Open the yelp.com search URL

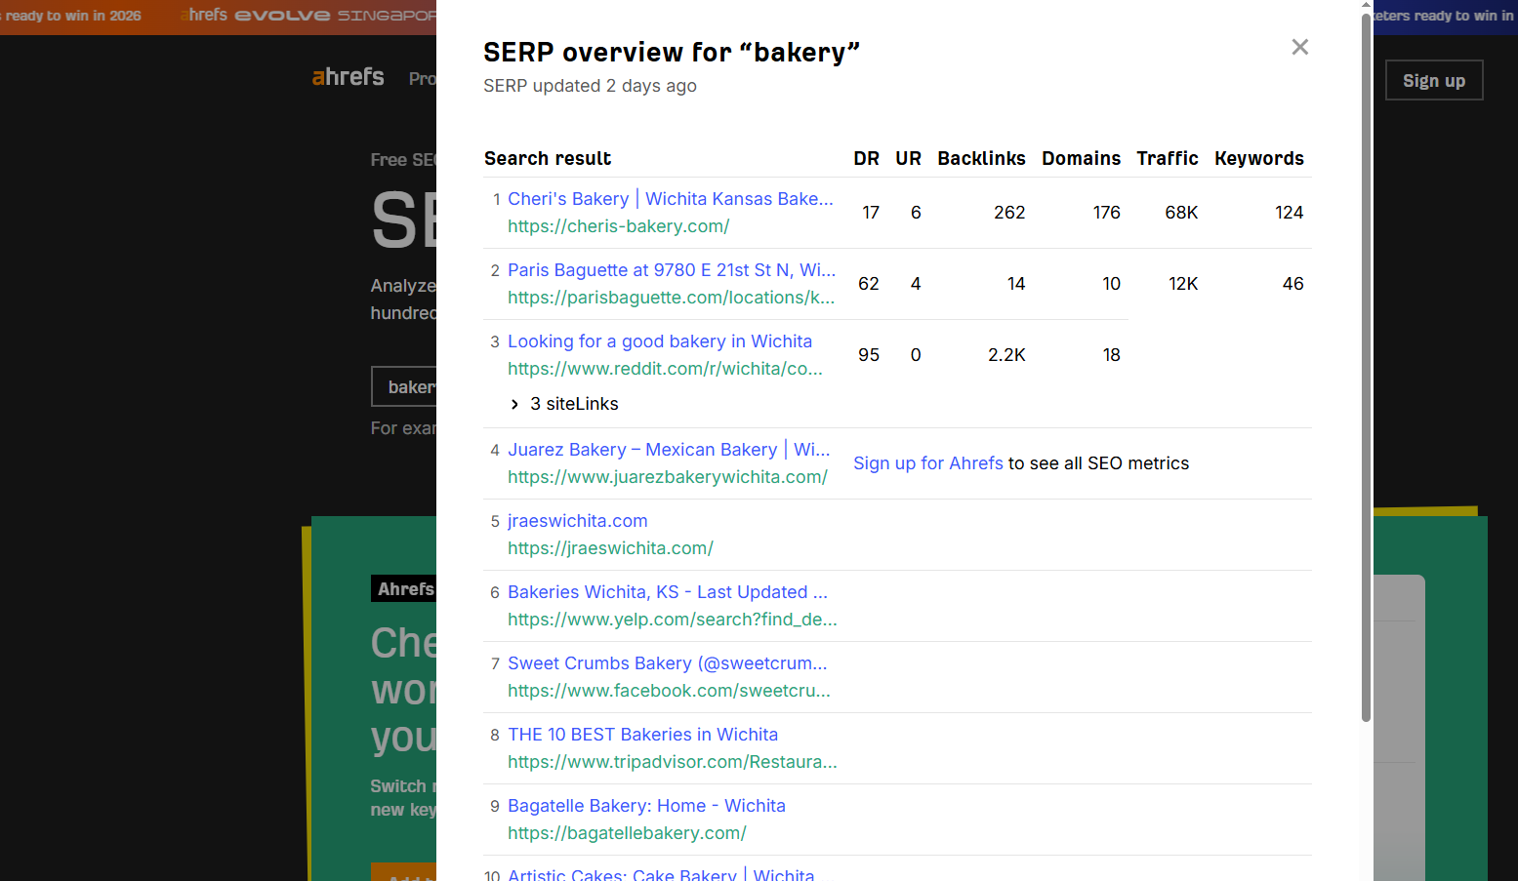[672, 620]
